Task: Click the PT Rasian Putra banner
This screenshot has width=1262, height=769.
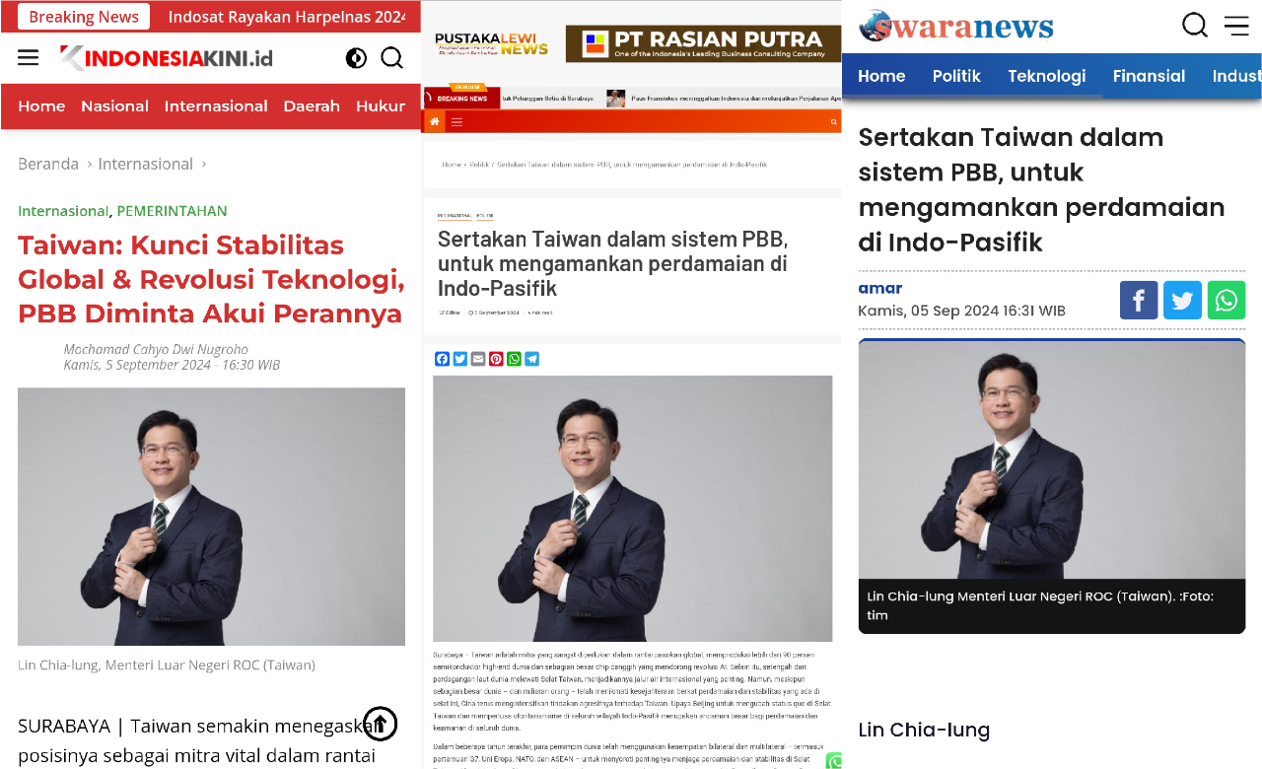Action: pos(703,43)
